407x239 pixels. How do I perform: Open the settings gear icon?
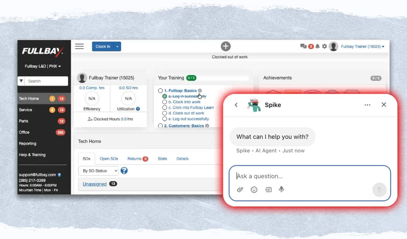(324, 46)
